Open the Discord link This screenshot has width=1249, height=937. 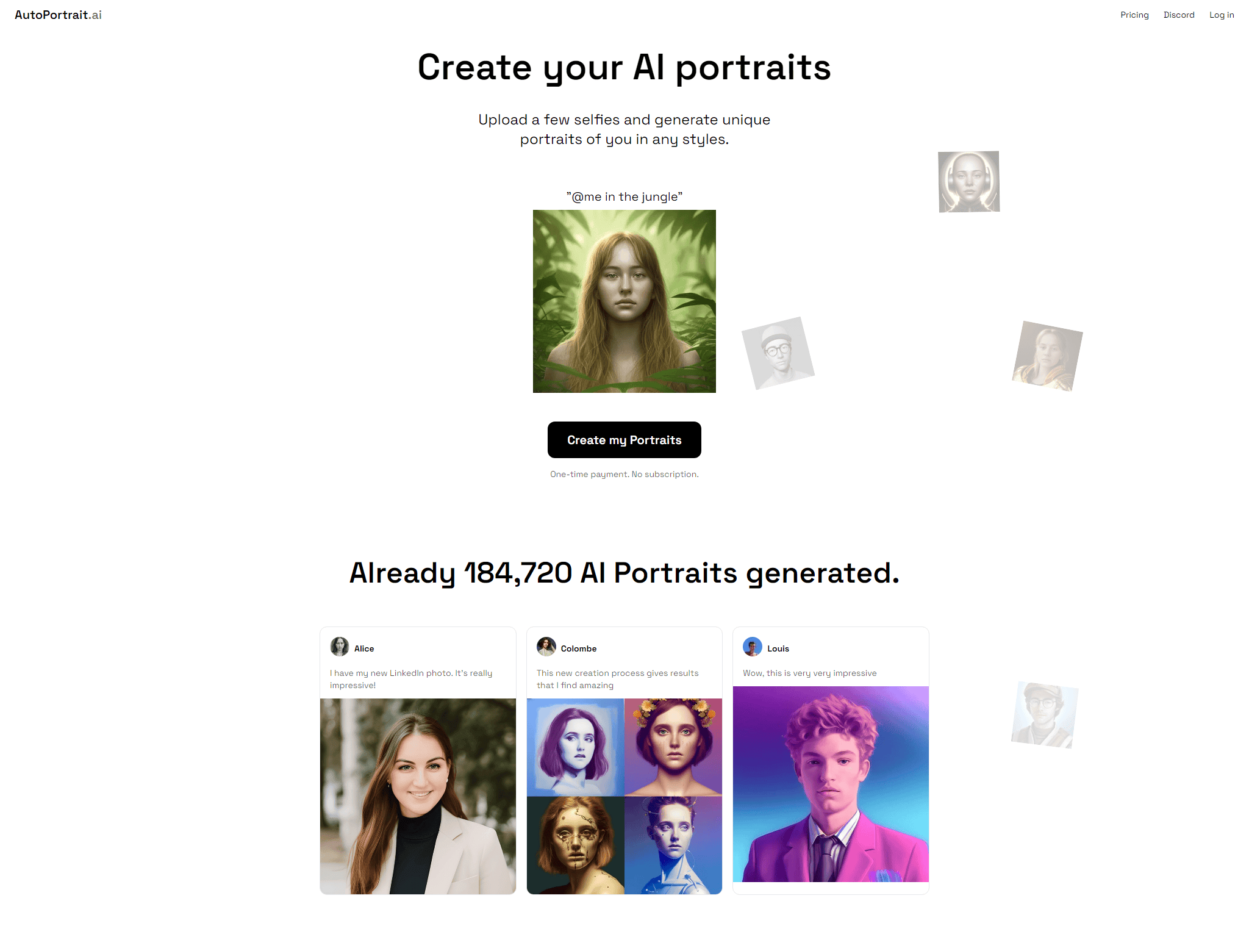click(x=1179, y=15)
